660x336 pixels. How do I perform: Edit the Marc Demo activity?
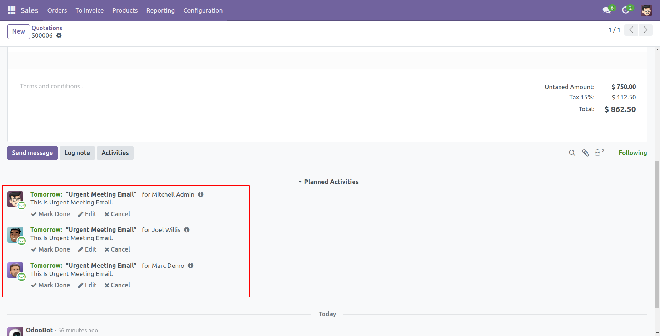(x=87, y=285)
